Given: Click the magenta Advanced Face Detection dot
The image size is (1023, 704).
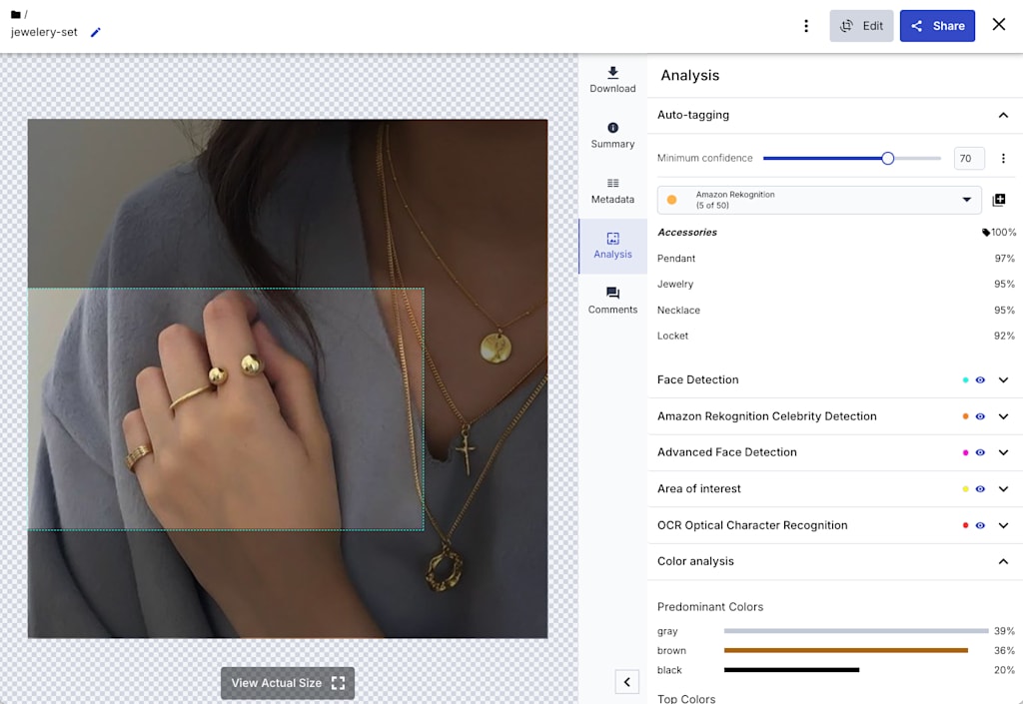Looking at the screenshot, I should click(966, 452).
